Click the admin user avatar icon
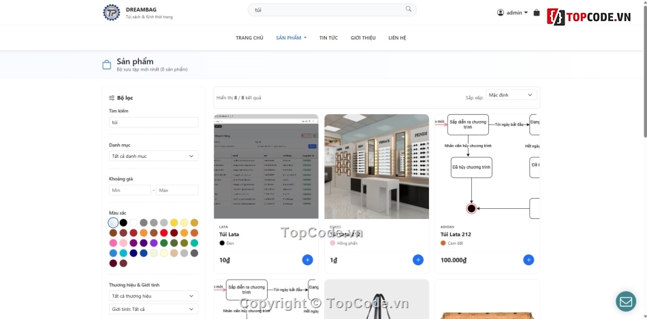647x319 pixels. click(x=501, y=13)
